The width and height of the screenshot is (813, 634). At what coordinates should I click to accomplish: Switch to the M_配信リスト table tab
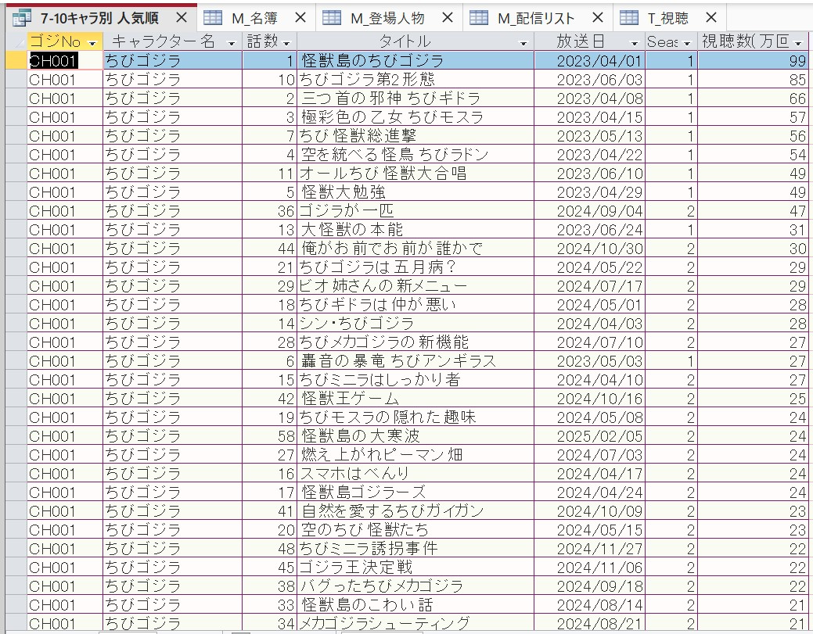click(x=535, y=19)
